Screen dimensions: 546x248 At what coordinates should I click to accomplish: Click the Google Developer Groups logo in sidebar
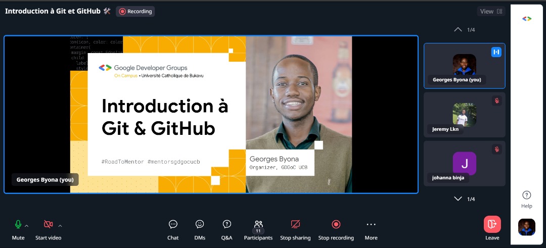click(526, 19)
